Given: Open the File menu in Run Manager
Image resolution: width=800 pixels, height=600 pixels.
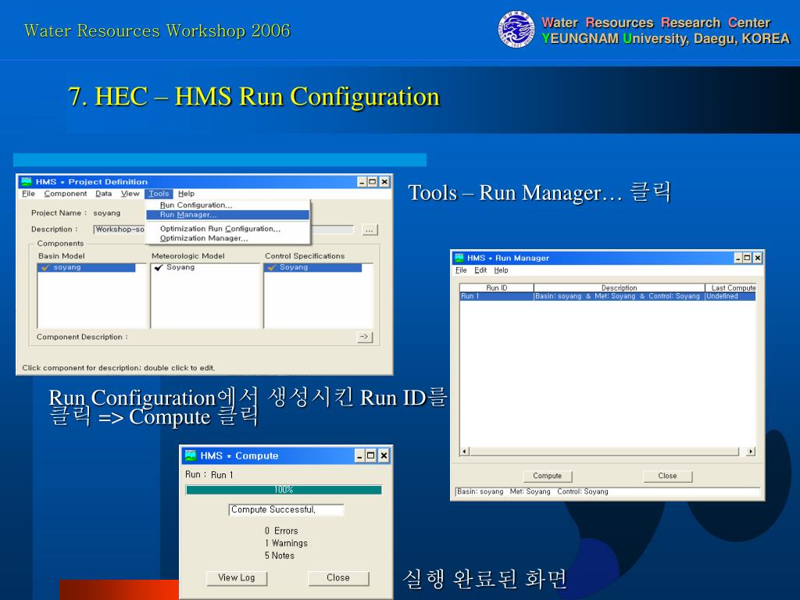Looking at the screenshot, I should point(461,270).
